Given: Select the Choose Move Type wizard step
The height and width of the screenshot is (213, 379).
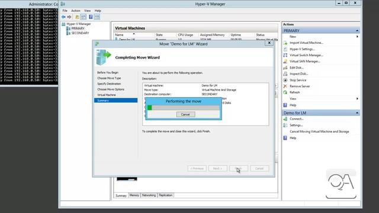Looking at the screenshot, I should [x=109, y=78].
